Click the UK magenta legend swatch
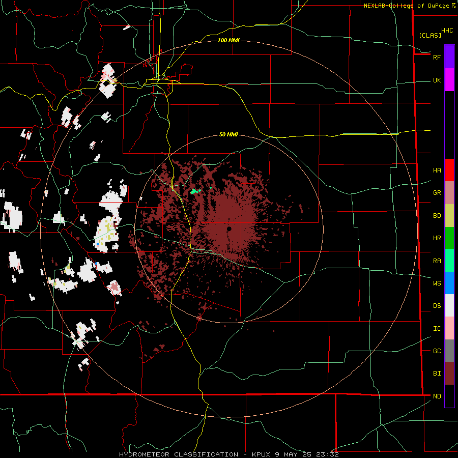The image size is (458, 458). click(449, 80)
